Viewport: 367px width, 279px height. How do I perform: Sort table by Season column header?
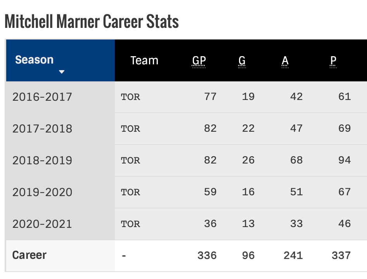[x=34, y=60]
